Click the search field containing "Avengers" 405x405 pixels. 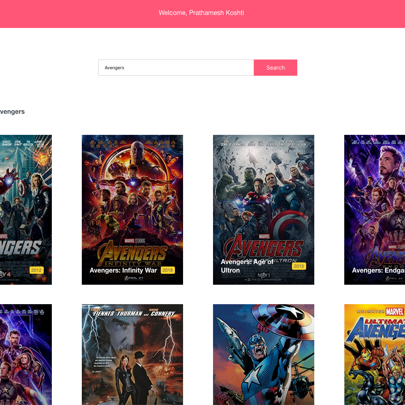point(176,68)
